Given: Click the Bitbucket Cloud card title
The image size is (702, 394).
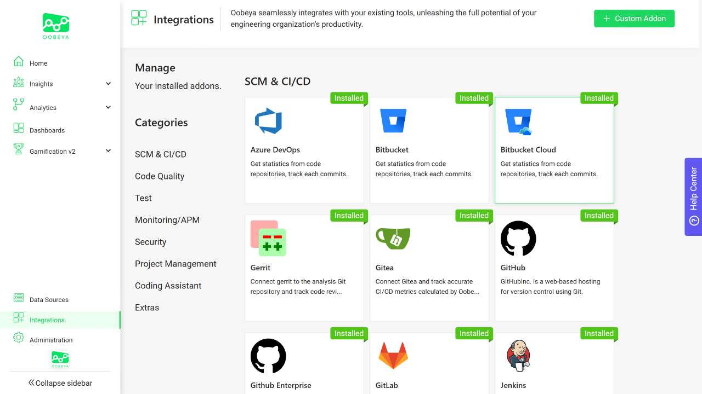Looking at the screenshot, I should click(x=528, y=150).
